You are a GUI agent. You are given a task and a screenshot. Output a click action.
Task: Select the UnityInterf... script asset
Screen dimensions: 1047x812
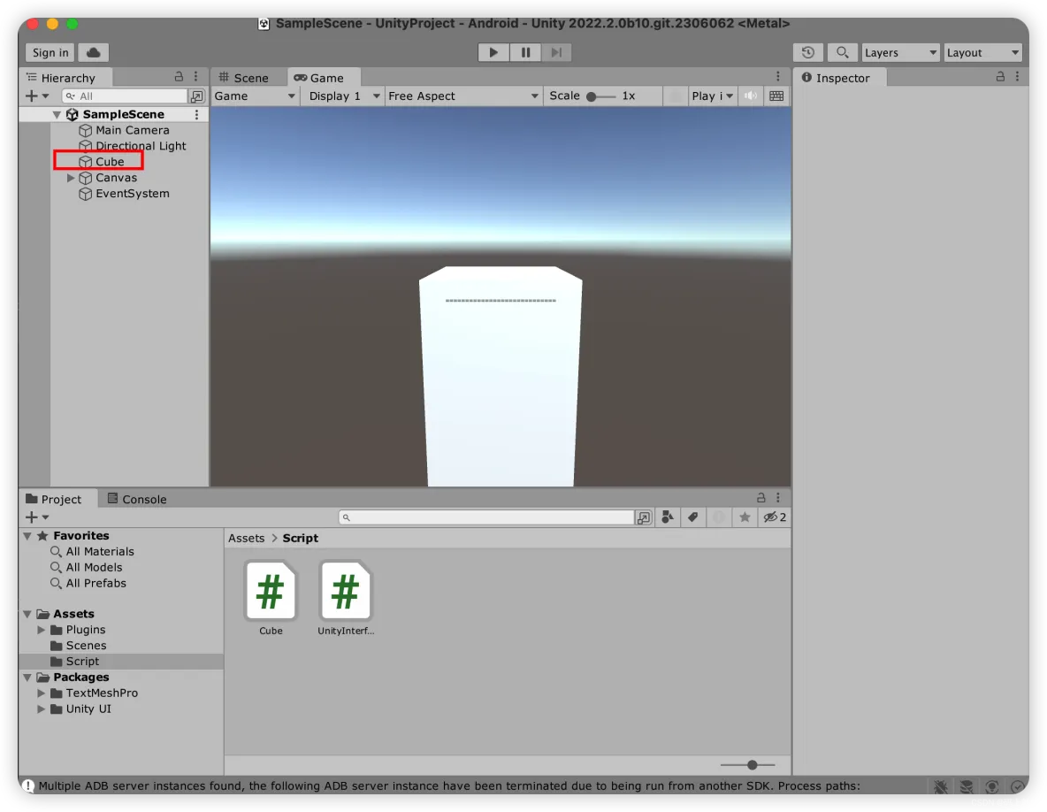345,598
